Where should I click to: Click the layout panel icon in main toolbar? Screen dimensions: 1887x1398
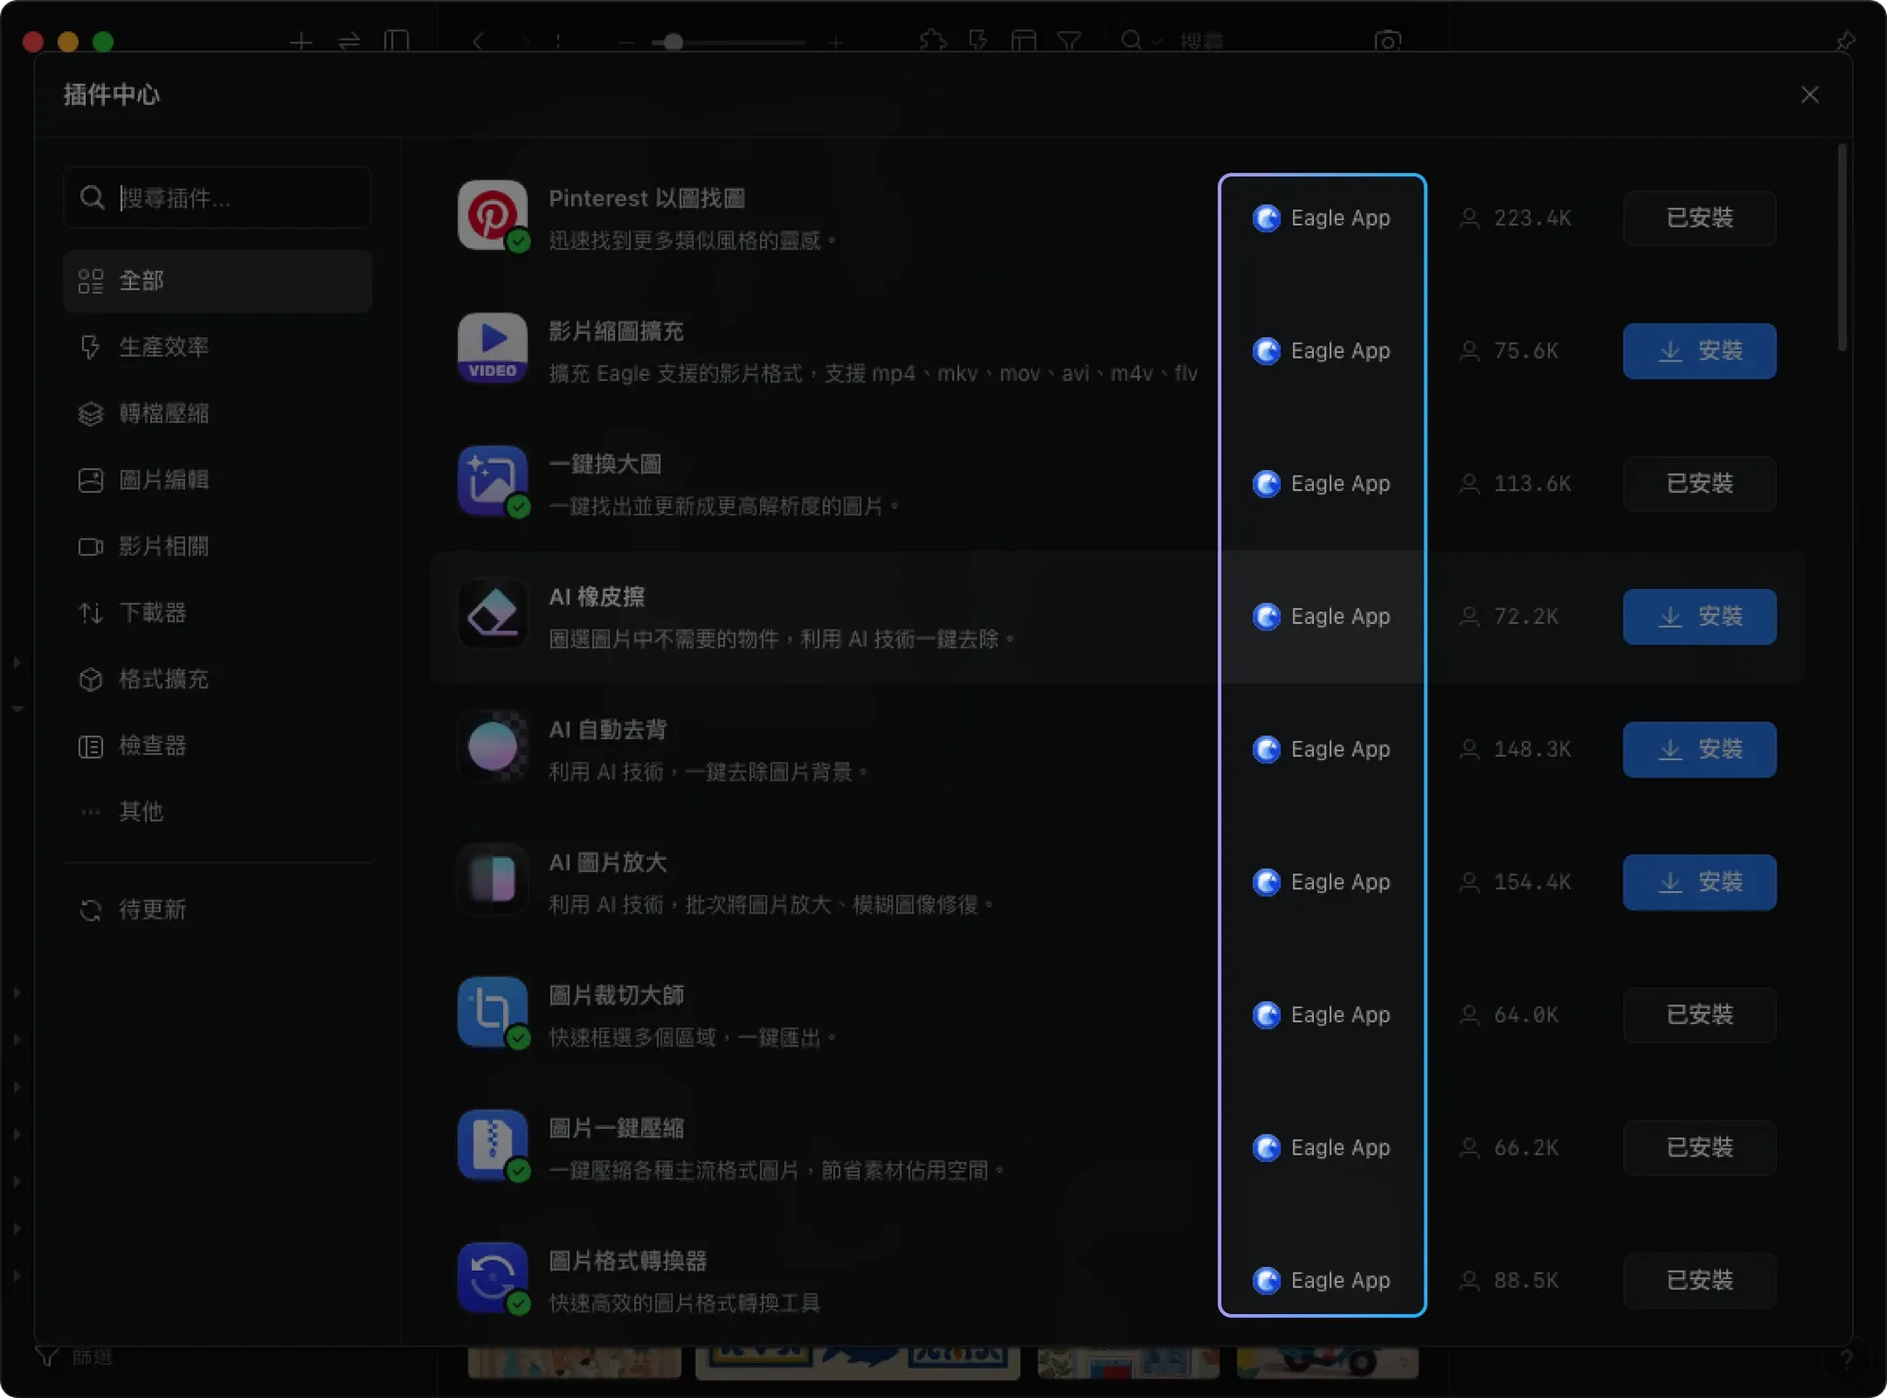tap(1024, 41)
